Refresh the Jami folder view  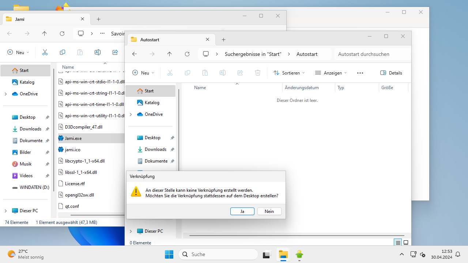pyautogui.click(x=62, y=33)
